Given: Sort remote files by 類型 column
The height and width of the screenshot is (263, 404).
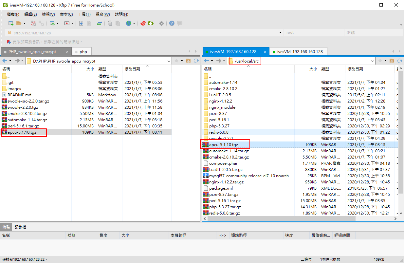Looking at the screenshot, I should coord(332,69).
